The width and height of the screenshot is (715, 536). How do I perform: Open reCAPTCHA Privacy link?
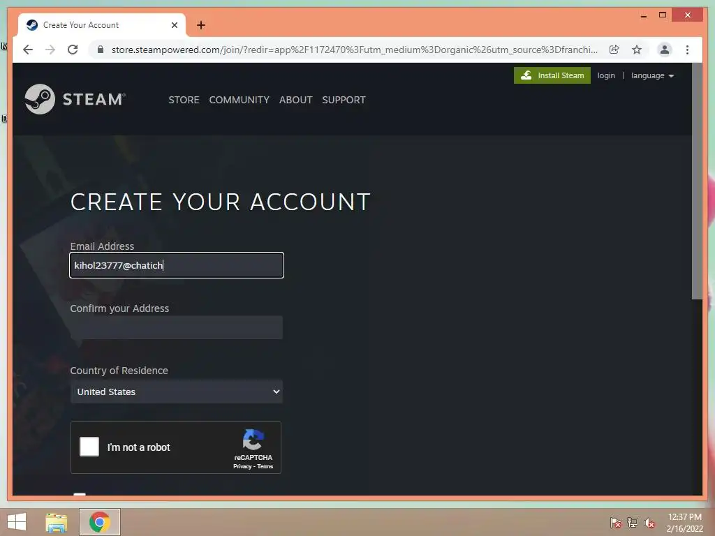pos(242,466)
